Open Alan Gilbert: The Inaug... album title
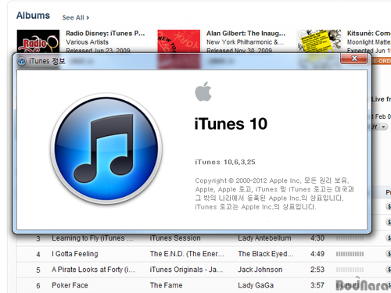 pos(246,34)
